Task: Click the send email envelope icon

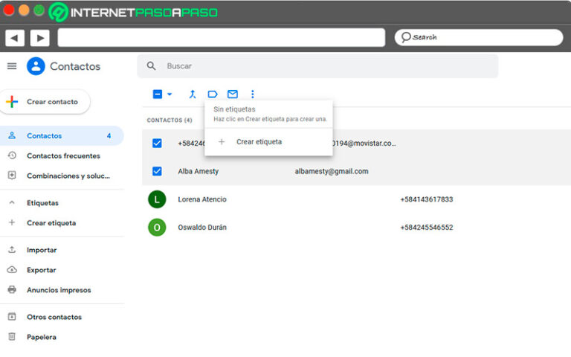Action: coord(233,94)
